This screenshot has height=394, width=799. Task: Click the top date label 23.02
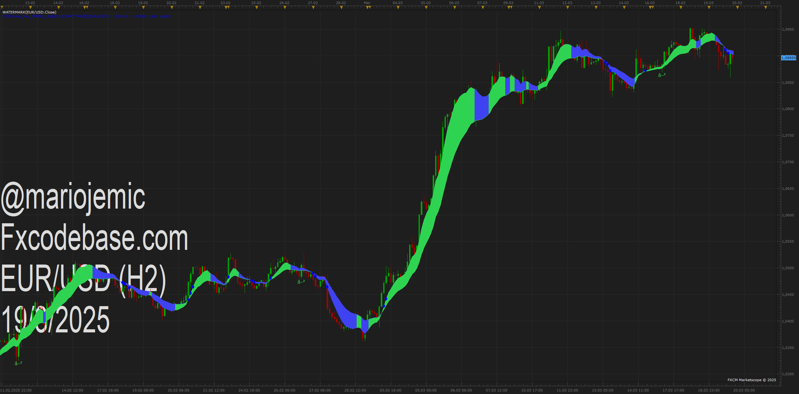pyautogui.click(x=226, y=3)
